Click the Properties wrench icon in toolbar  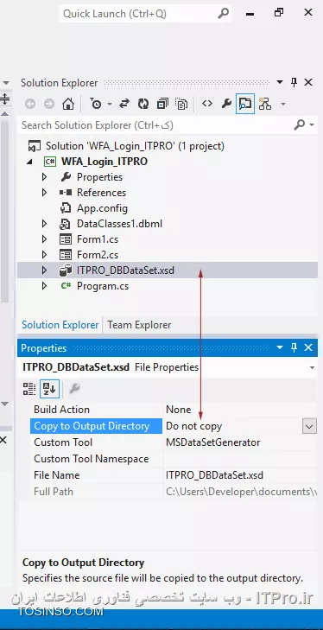point(226,104)
